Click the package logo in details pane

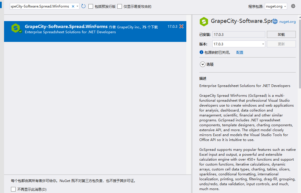pos(204,21)
